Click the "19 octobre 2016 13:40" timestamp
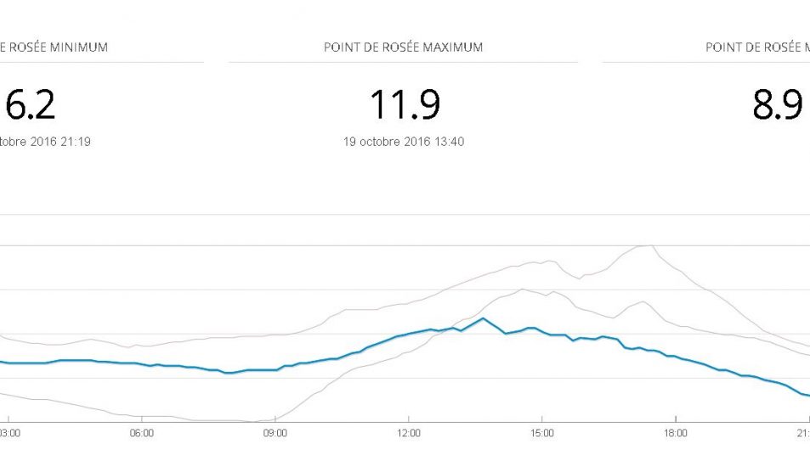 click(x=404, y=142)
